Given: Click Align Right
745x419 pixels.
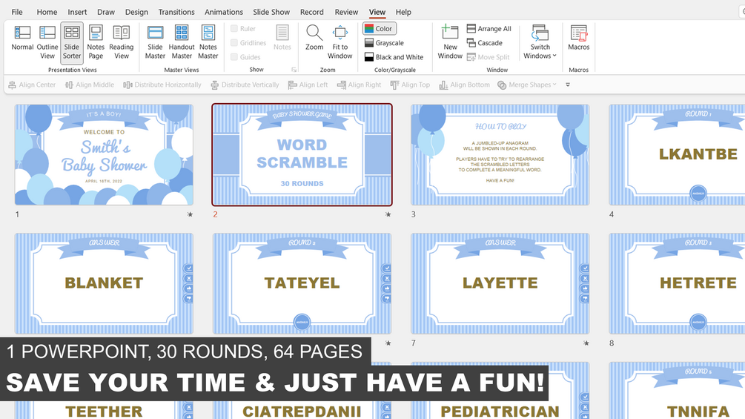Looking at the screenshot, I should point(359,85).
